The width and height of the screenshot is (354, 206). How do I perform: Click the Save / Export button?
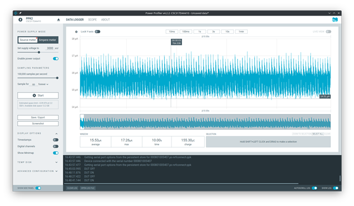(38, 117)
